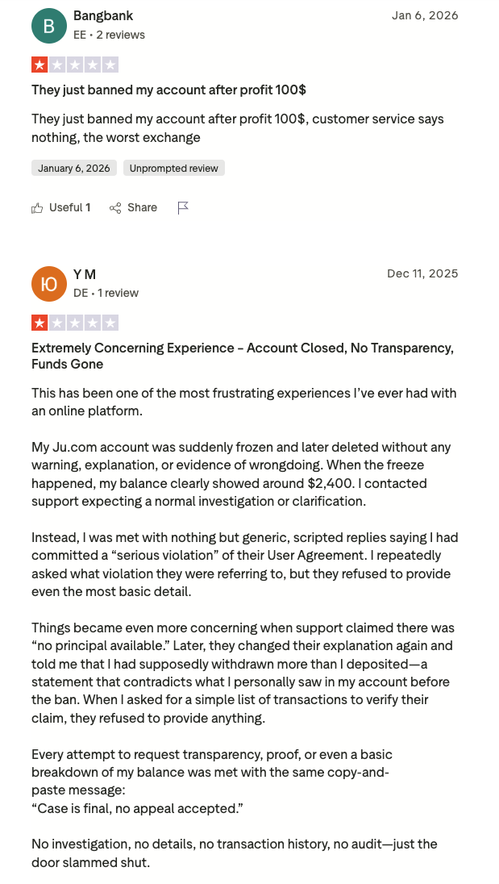Click the Unprompted review label
The image size is (499, 884).
point(174,168)
